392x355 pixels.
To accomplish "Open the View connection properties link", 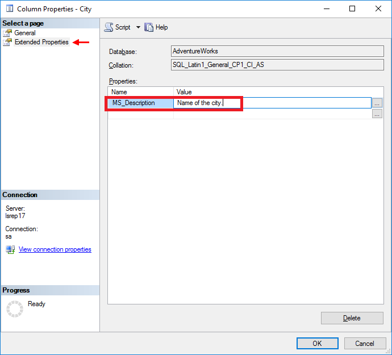I will [x=55, y=249].
